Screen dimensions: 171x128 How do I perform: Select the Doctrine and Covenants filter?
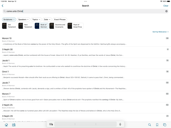[58, 26]
